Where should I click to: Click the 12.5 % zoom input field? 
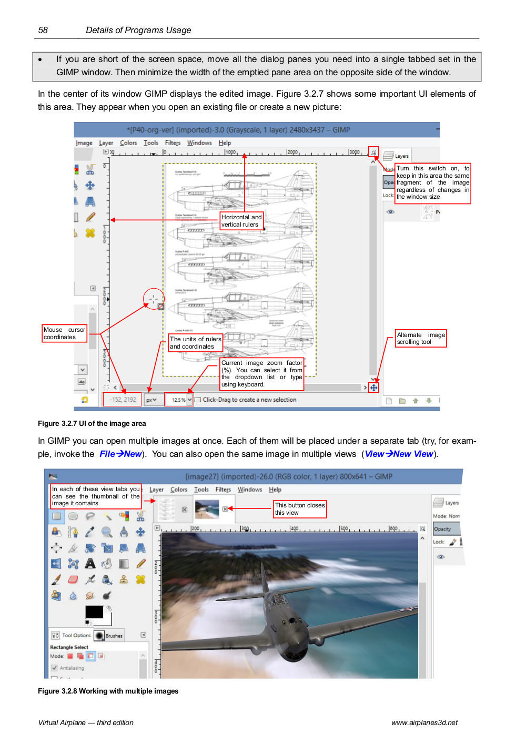pyautogui.click(x=176, y=400)
